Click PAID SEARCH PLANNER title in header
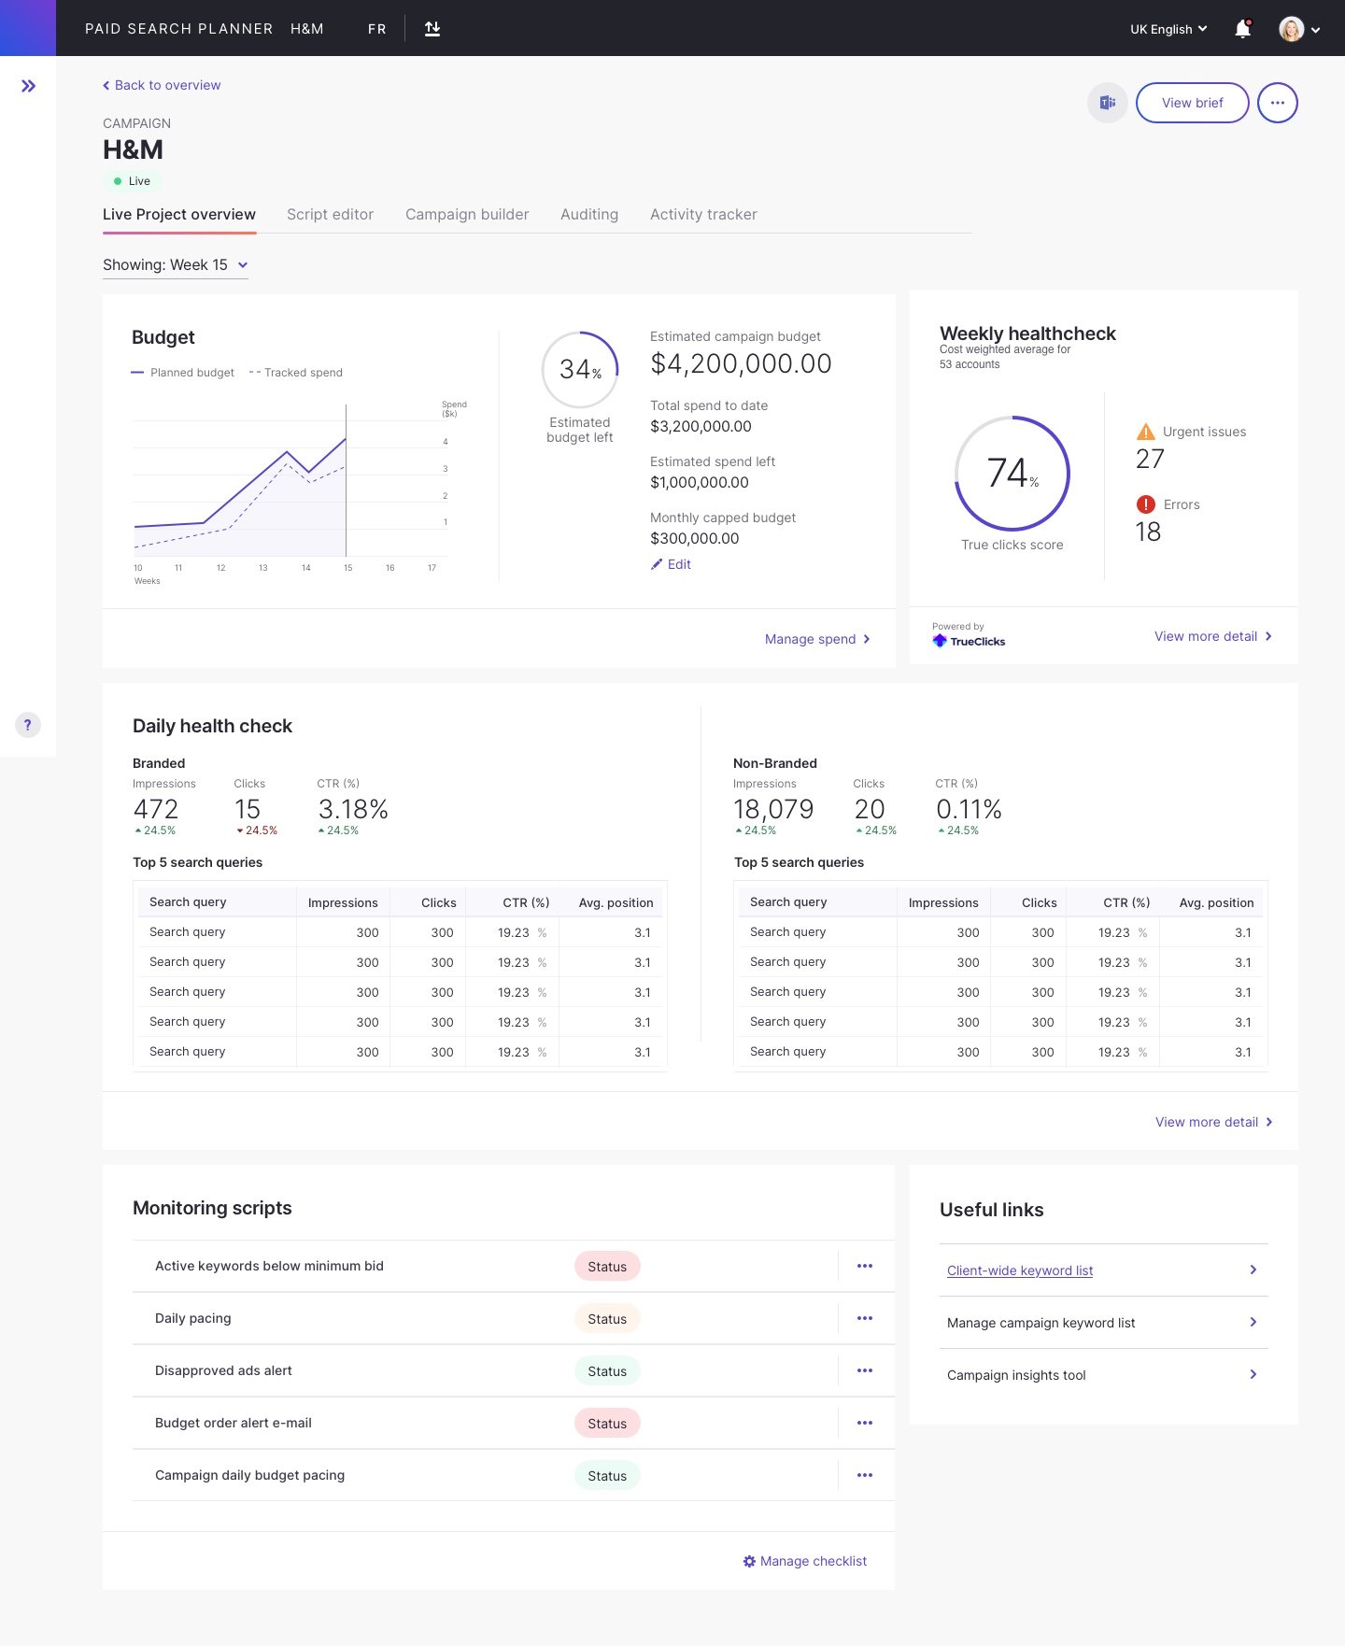Image resolution: width=1345 pixels, height=1646 pixels. click(179, 29)
